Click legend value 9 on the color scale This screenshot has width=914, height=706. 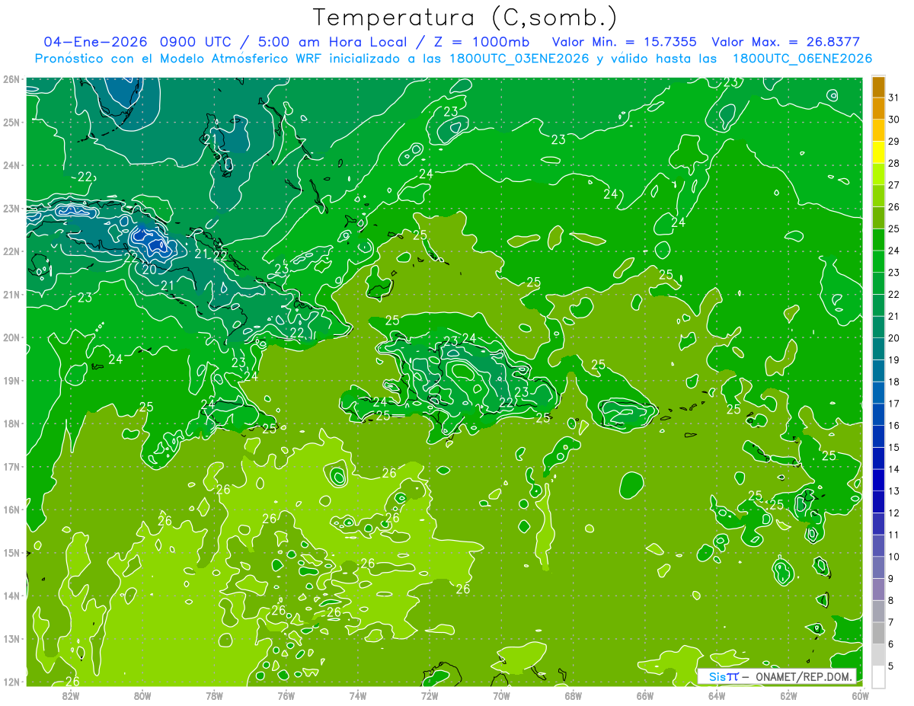(891, 579)
